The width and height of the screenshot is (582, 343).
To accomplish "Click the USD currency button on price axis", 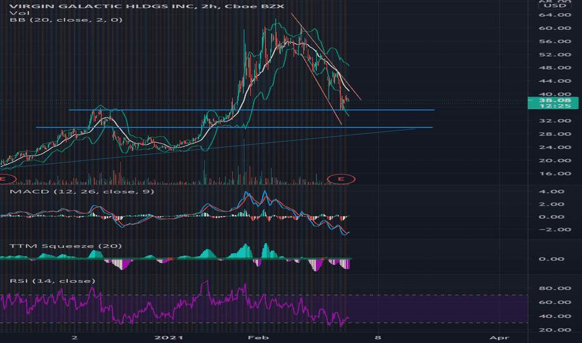I will [555, 5].
